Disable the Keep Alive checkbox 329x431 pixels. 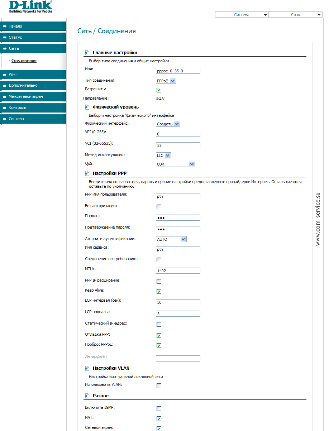click(x=159, y=291)
